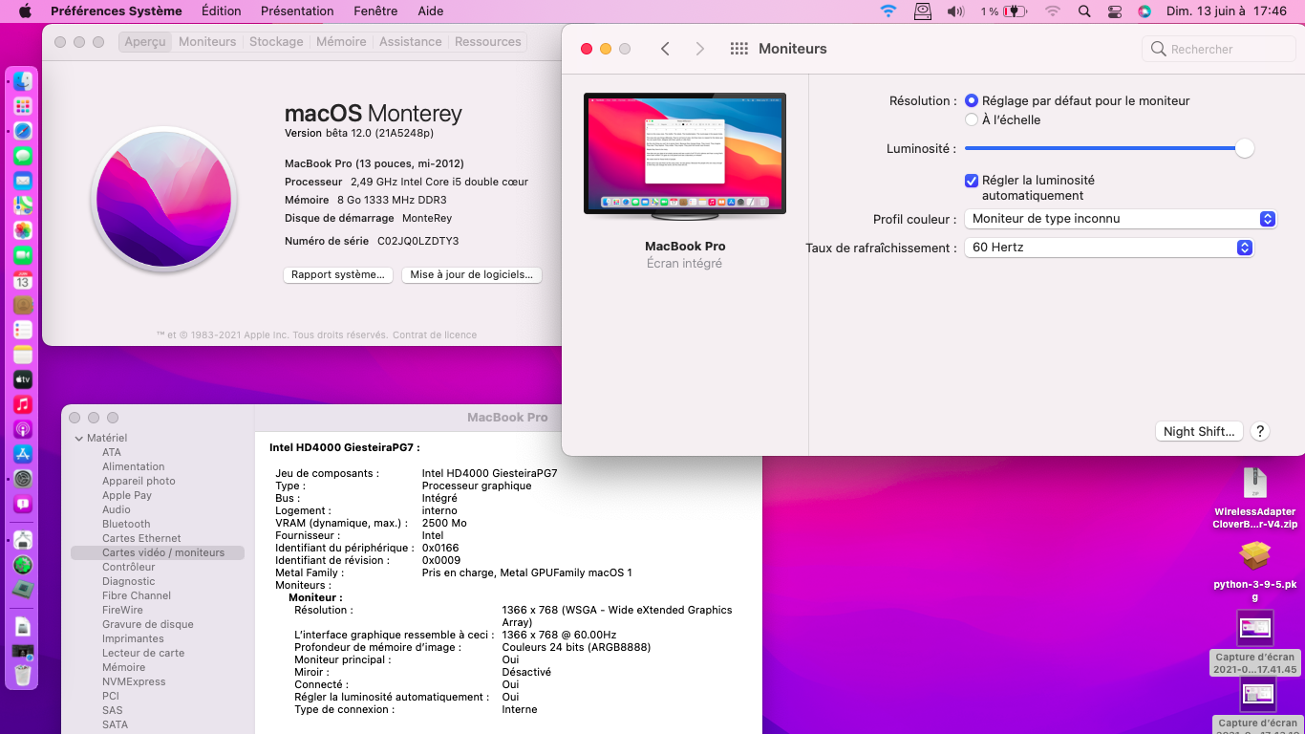The height and width of the screenshot is (734, 1305).
Task: Click the Spotlight search icon in menu bar
Action: [1083, 11]
